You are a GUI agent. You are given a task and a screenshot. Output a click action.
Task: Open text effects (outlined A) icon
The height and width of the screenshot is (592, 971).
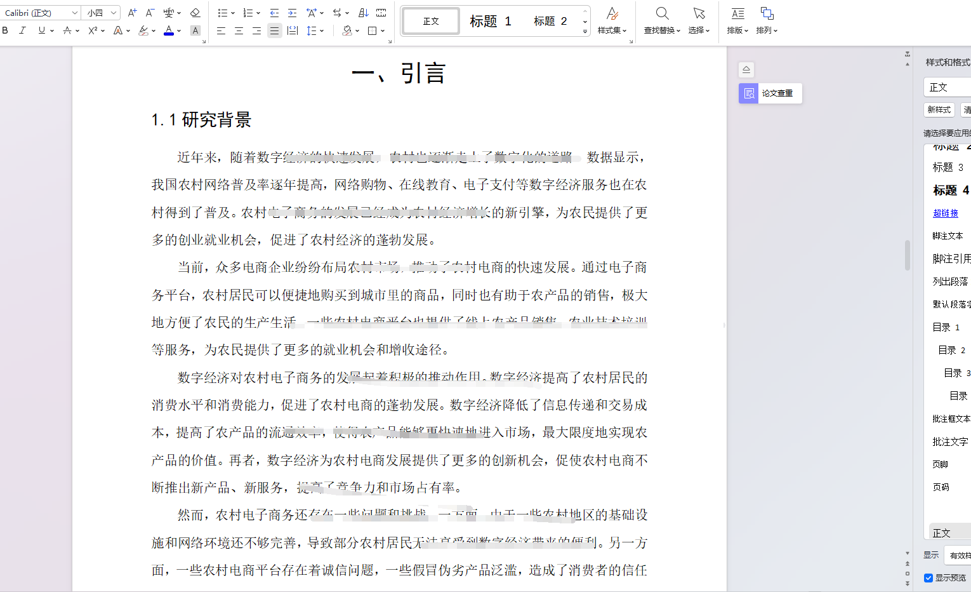(x=118, y=30)
